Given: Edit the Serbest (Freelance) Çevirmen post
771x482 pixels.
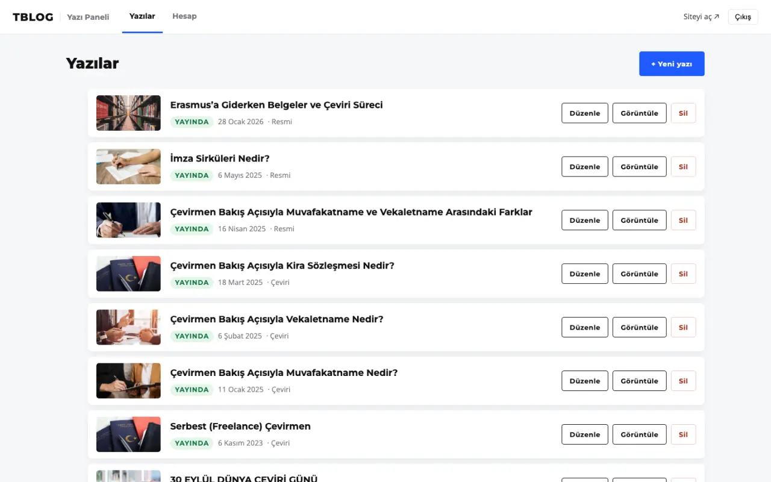Looking at the screenshot, I should 585,435.
